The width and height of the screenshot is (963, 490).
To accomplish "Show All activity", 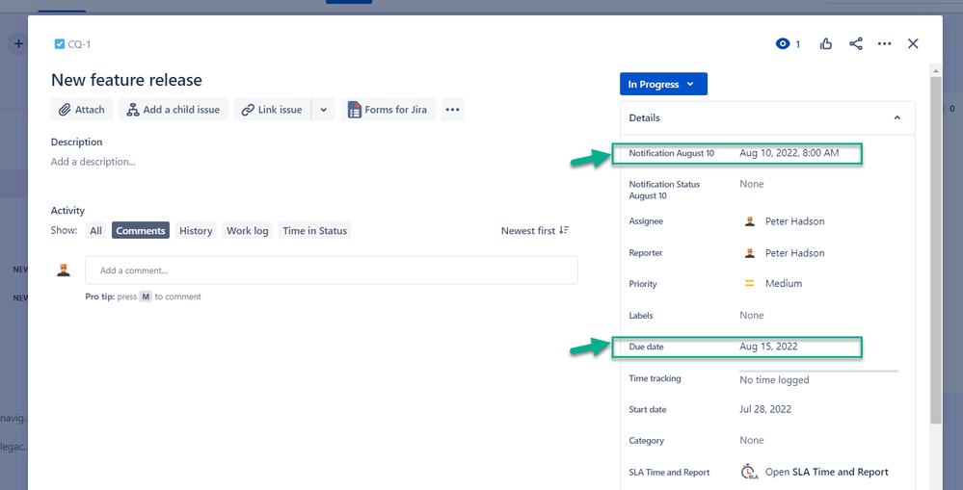I will pyautogui.click(x=95, y=231).
